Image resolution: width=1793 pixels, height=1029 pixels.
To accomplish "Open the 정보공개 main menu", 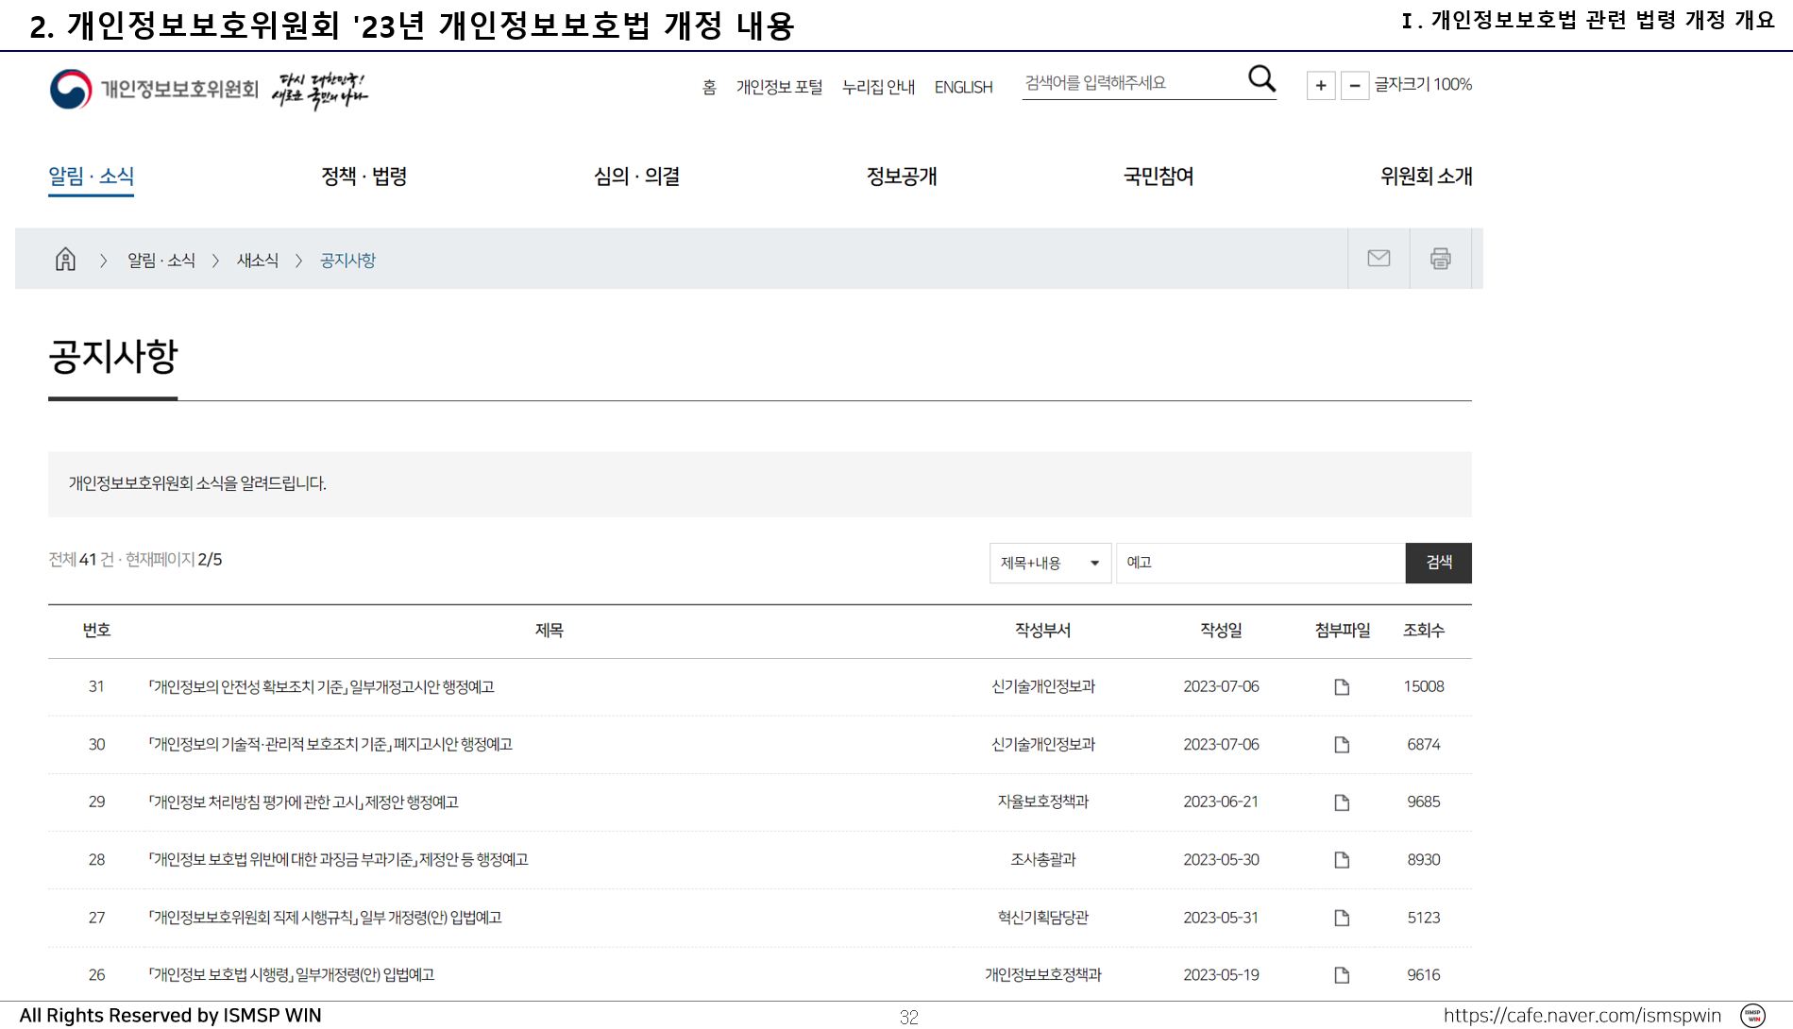I will [x=902, y=177].
